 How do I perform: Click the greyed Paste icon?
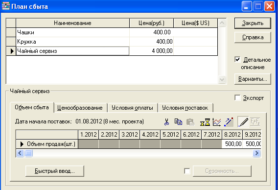point(190,122)
